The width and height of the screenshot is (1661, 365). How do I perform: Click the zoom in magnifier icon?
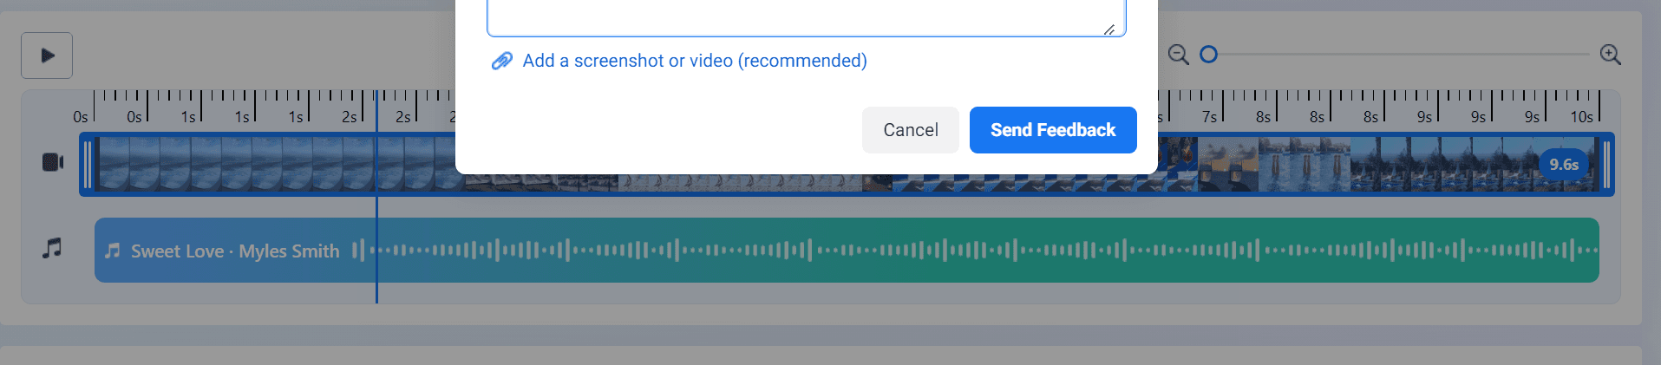pyautogui.click(x=1611, y=55)
